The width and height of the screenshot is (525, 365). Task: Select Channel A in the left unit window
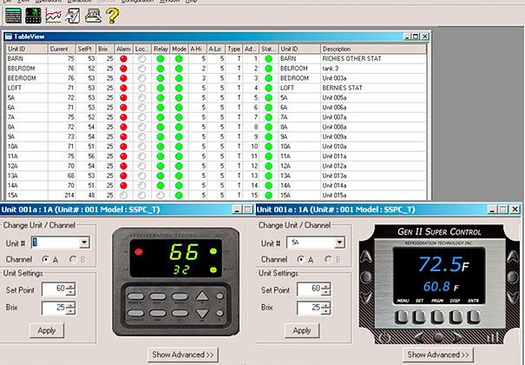pos(45,260)
